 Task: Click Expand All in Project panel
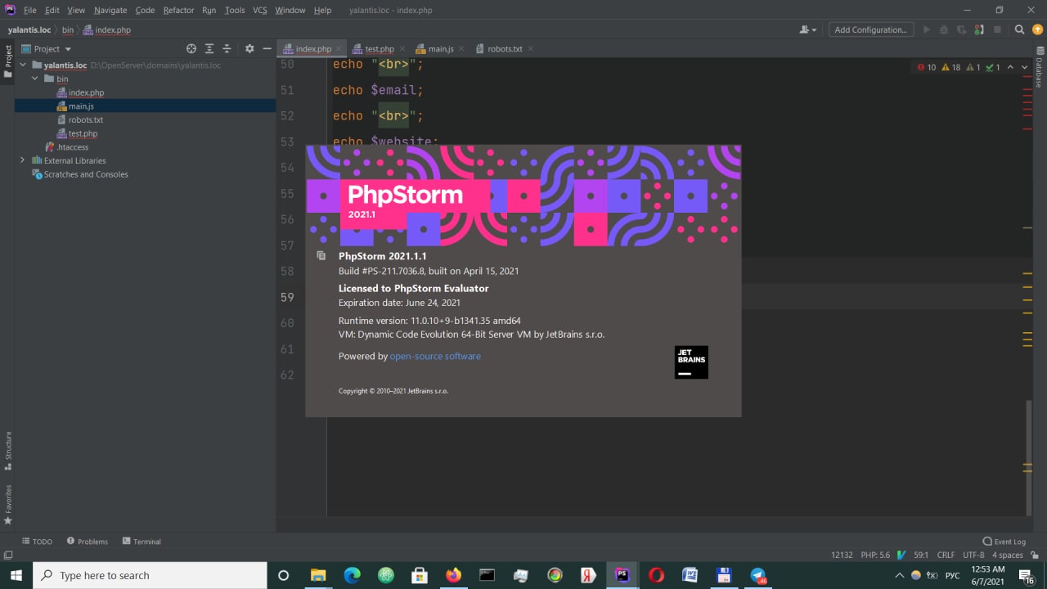tap(209, 49)
